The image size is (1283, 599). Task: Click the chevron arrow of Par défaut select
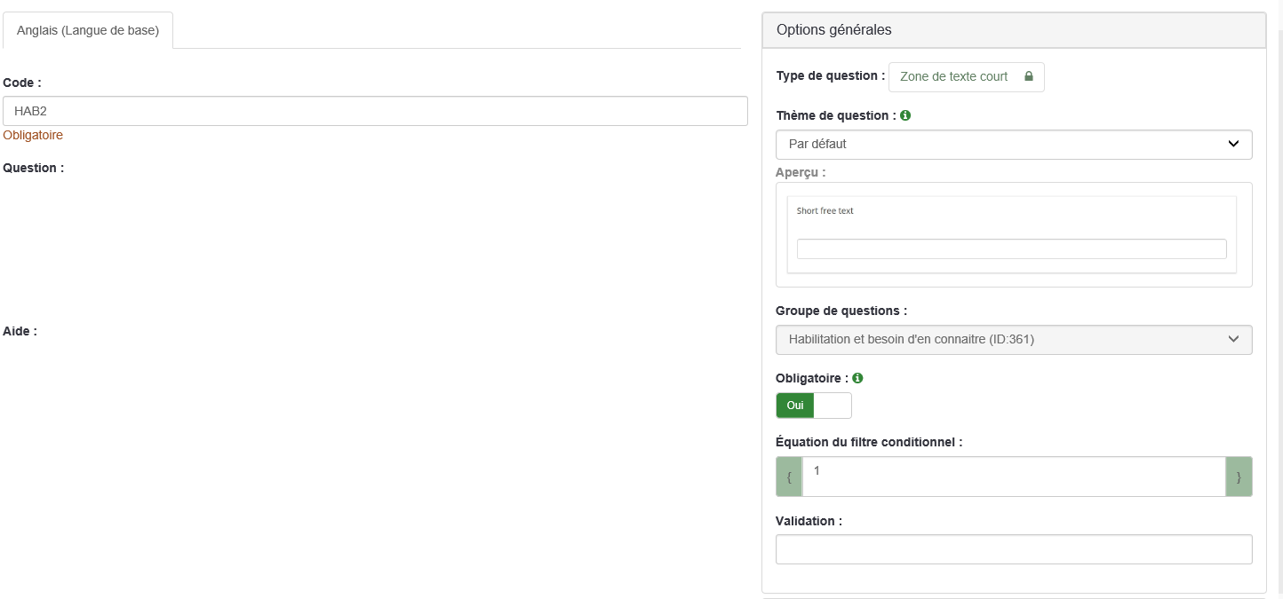pos(1233,145)
